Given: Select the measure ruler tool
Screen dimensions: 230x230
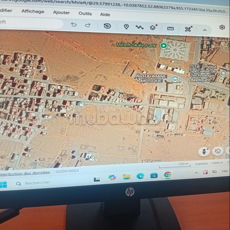Looking at the screenshot, I should coord(170,28).
